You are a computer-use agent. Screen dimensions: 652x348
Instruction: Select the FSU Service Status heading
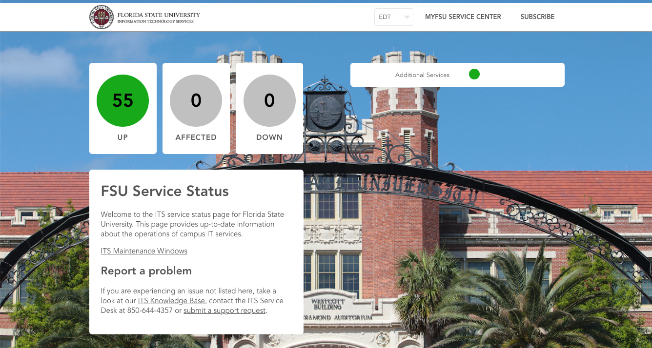(164, 191)
